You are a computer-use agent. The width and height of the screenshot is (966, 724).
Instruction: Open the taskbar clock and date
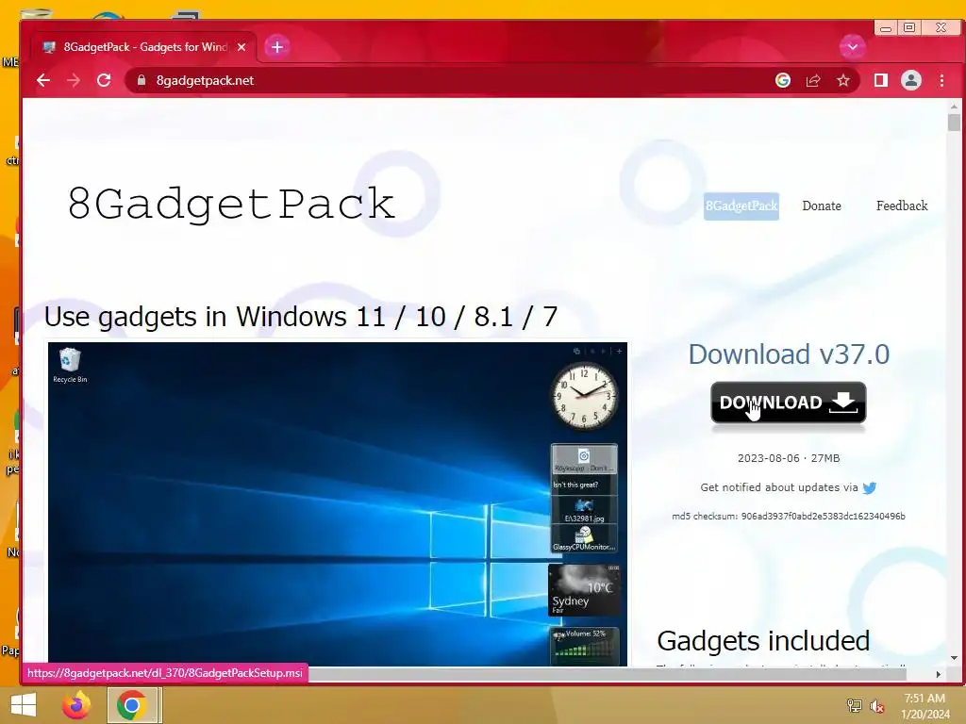(x=924, y=705)
